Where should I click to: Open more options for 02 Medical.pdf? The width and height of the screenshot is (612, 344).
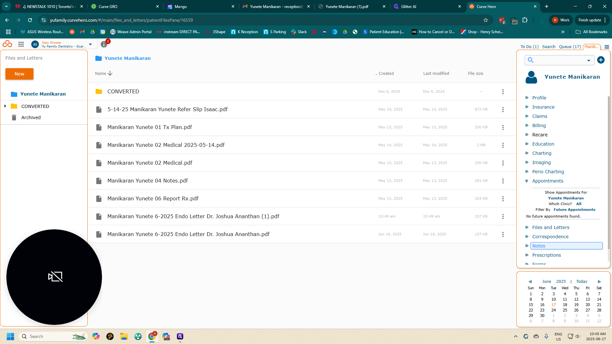coord(503,163)
